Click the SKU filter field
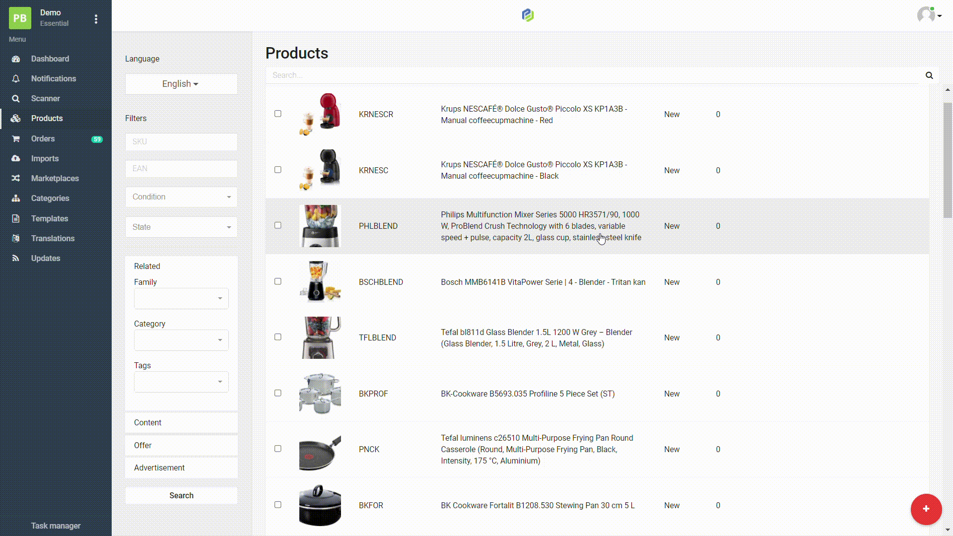This screenshot has height=536, width=953. [x=181, y=142]
